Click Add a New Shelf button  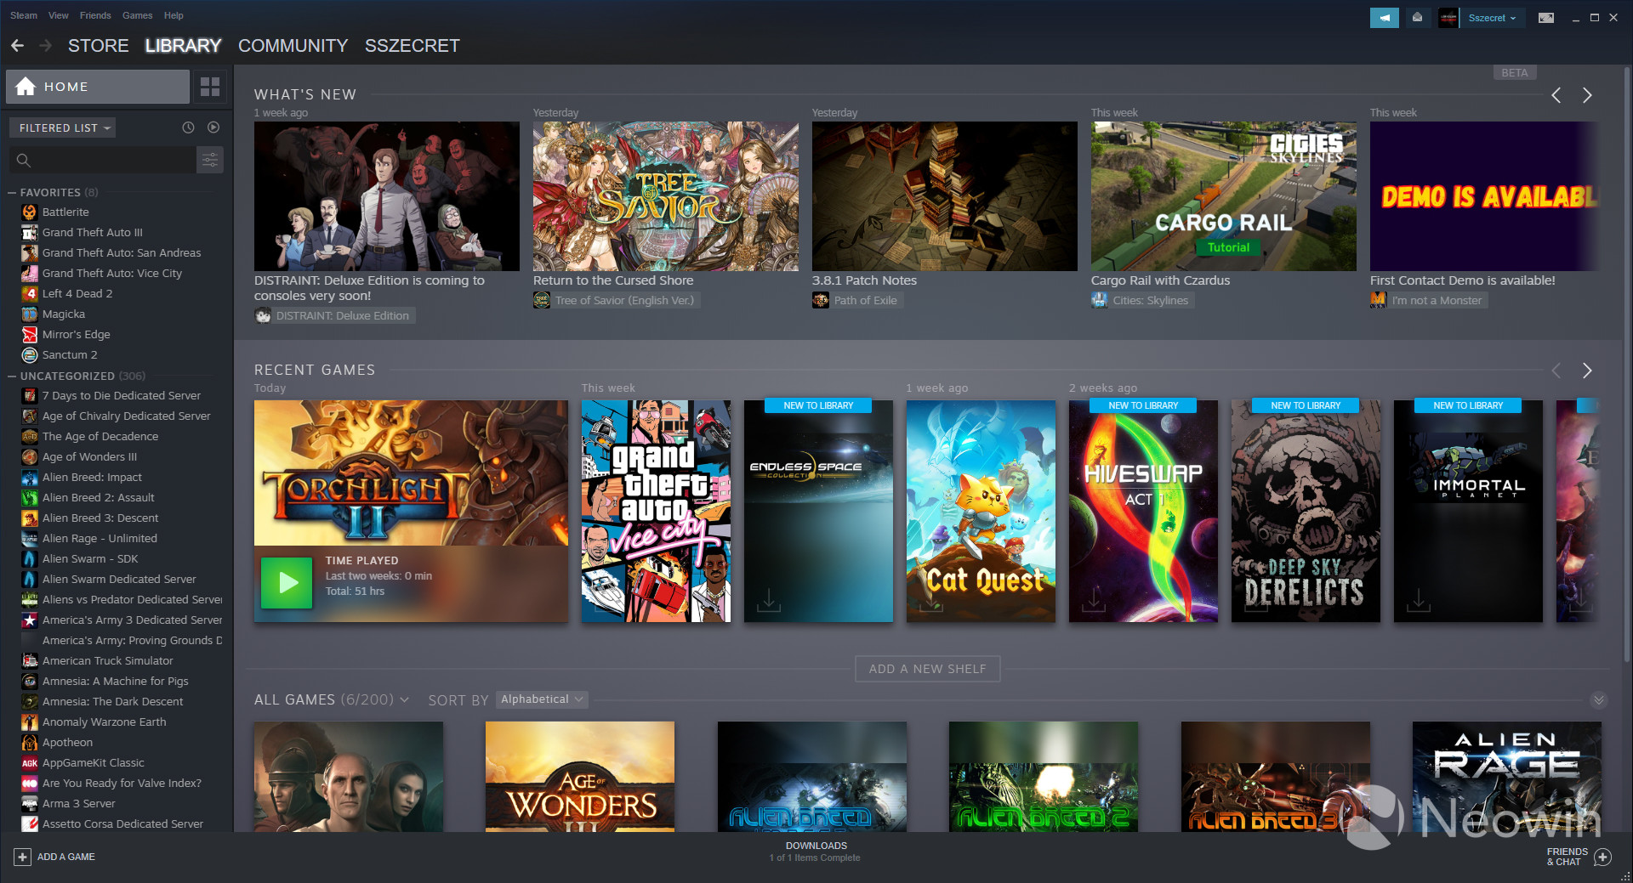(x=928, y=669)
